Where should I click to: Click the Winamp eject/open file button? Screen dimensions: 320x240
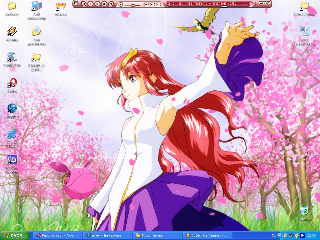pos(146,4)
